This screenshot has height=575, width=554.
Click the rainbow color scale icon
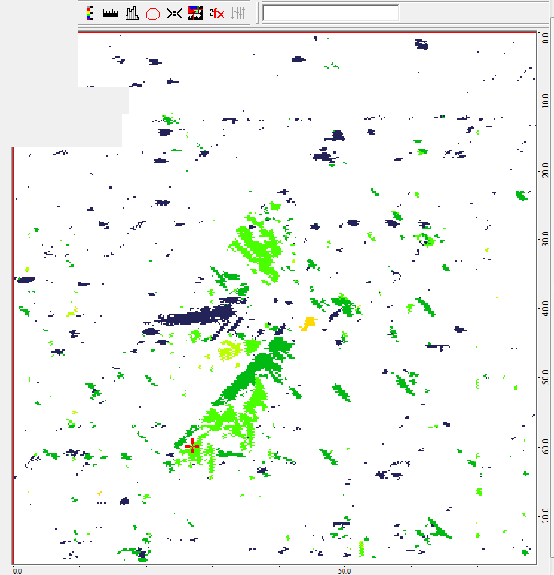click(90, 13)
